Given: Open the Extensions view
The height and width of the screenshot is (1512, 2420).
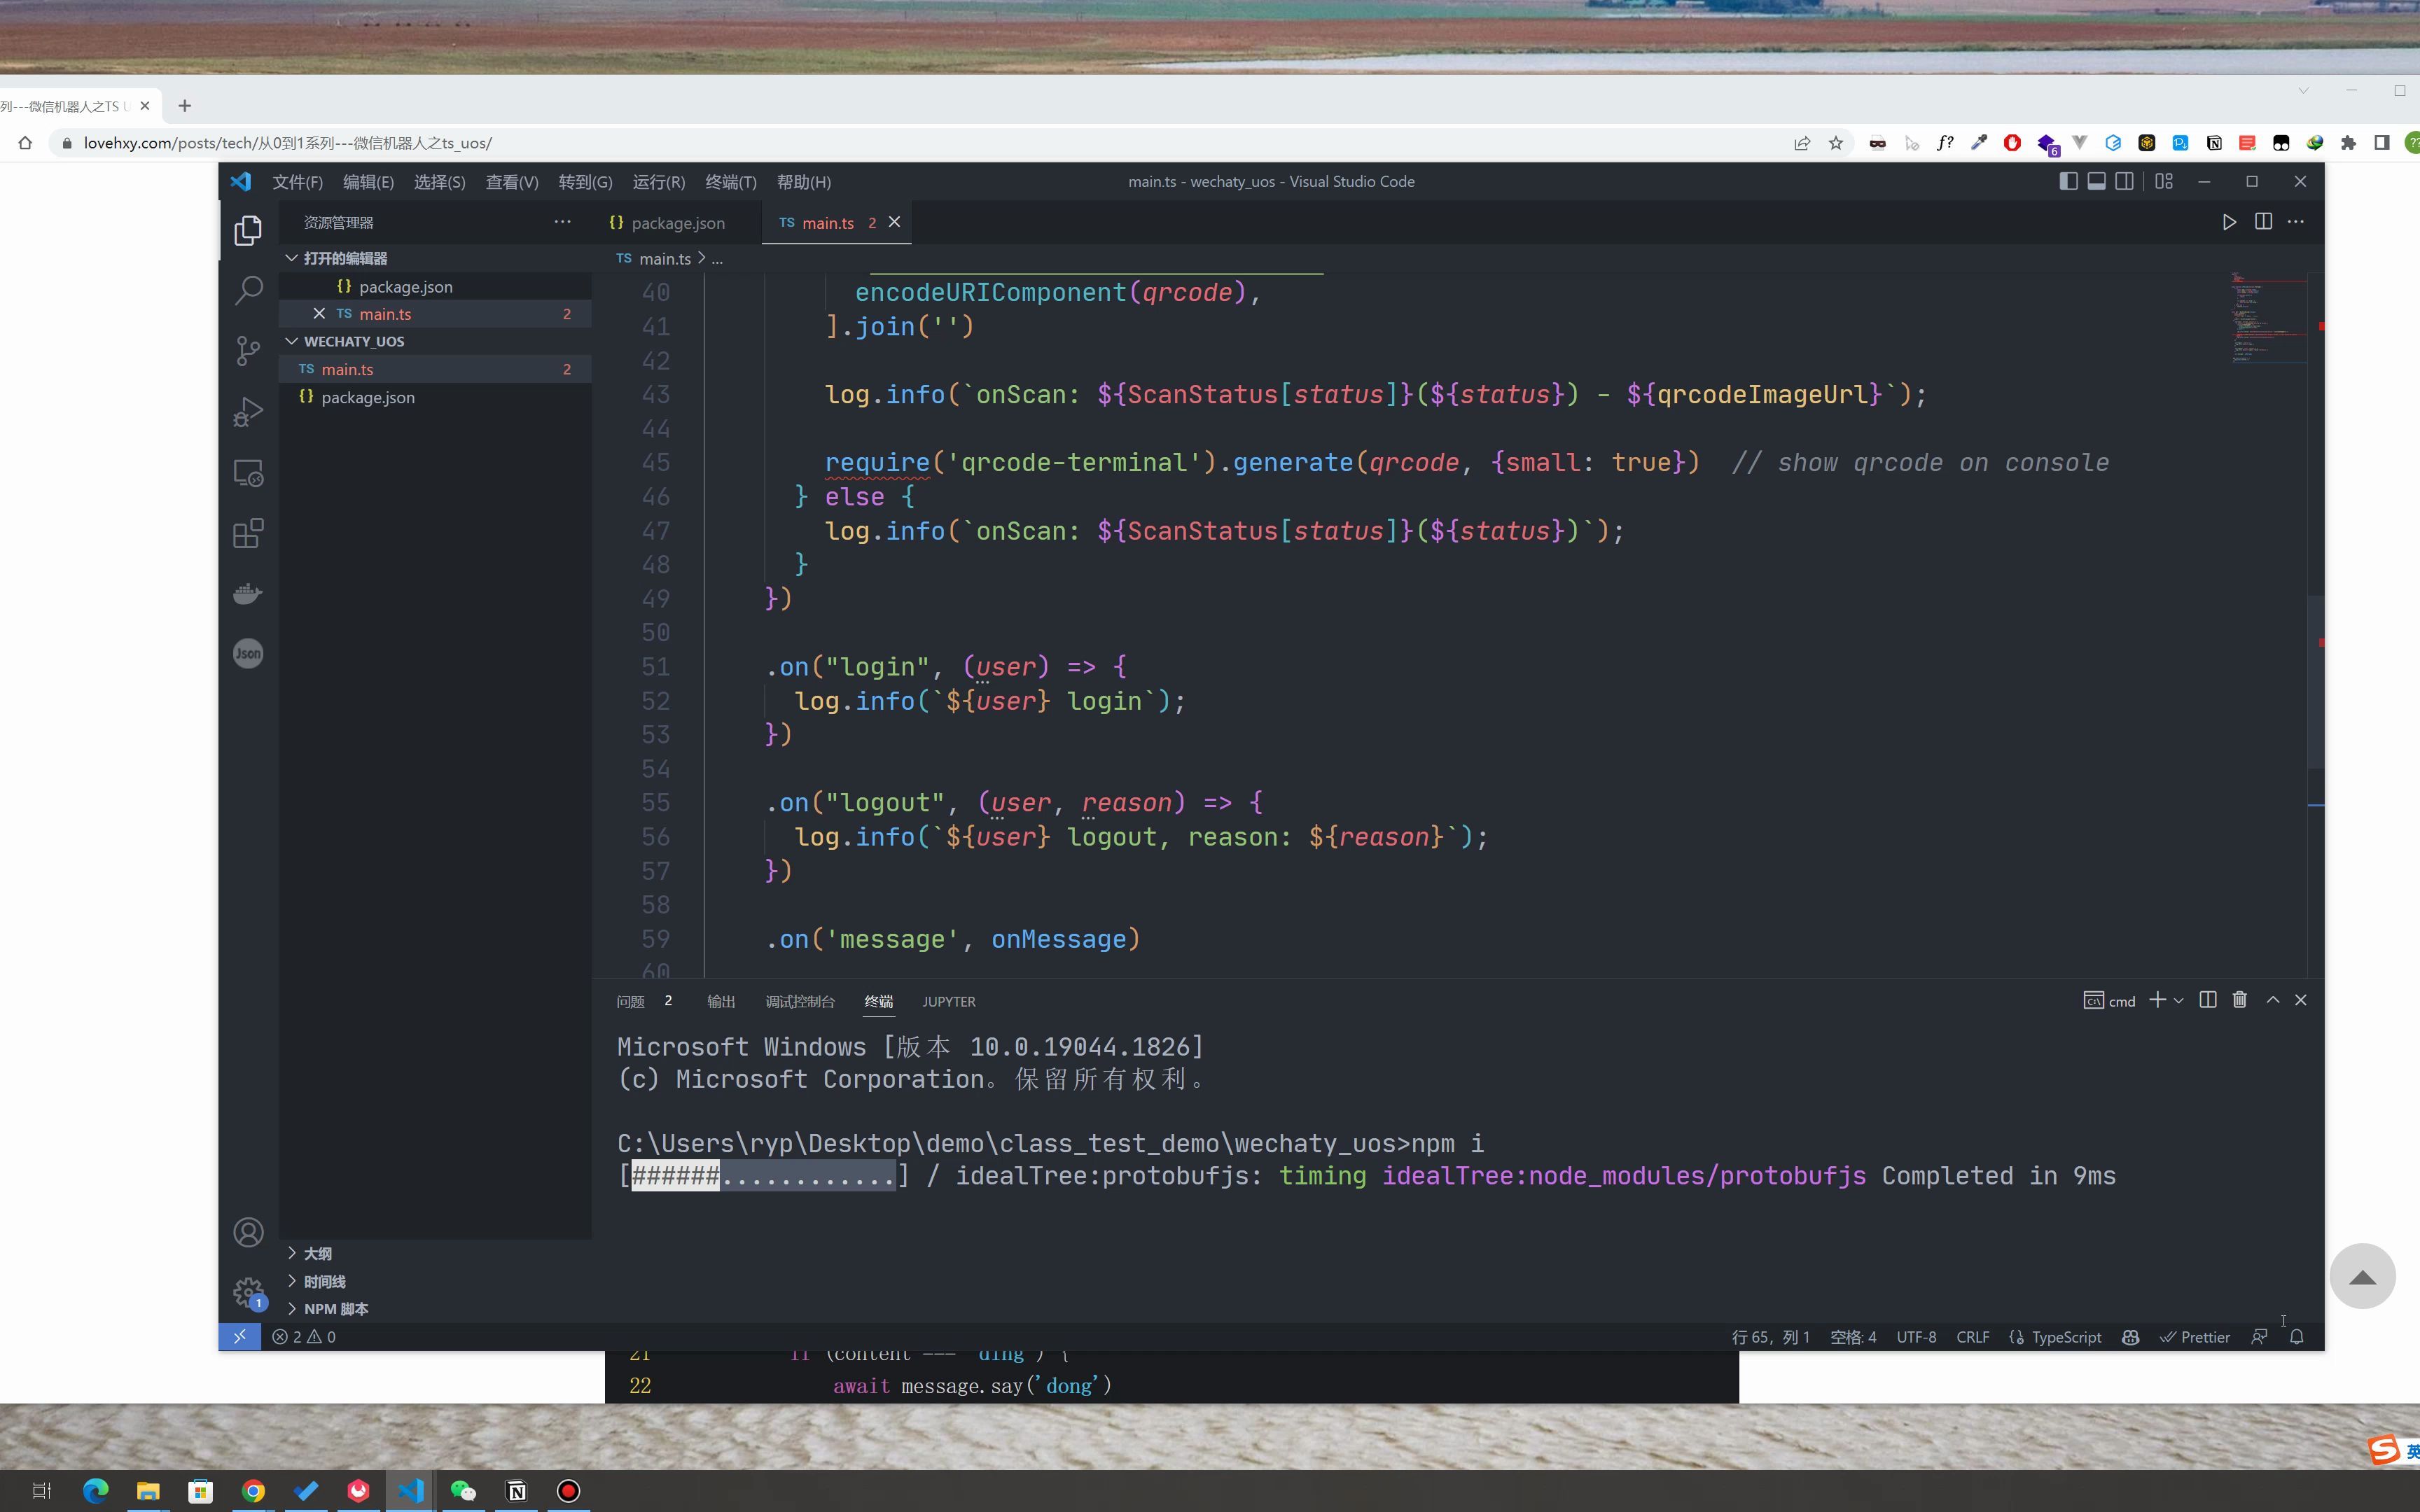Looking at the screenshot, I should pyautogui.click(x=248, y=533).
